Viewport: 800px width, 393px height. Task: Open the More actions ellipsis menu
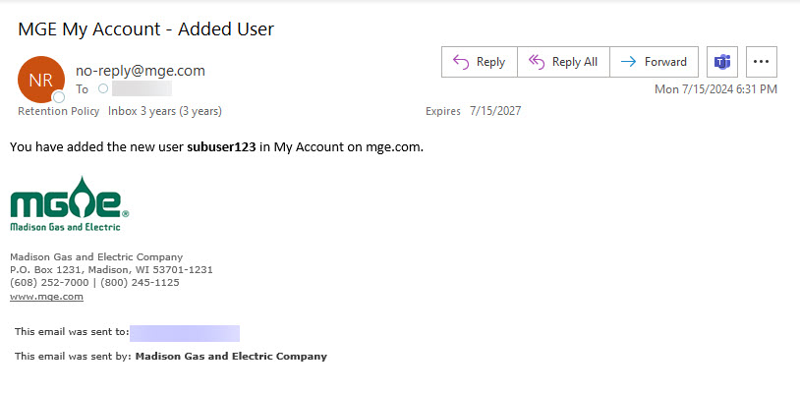point(760,62)
